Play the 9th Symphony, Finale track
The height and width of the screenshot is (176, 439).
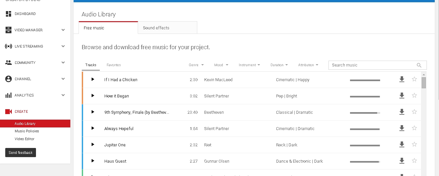pos(93,112)
